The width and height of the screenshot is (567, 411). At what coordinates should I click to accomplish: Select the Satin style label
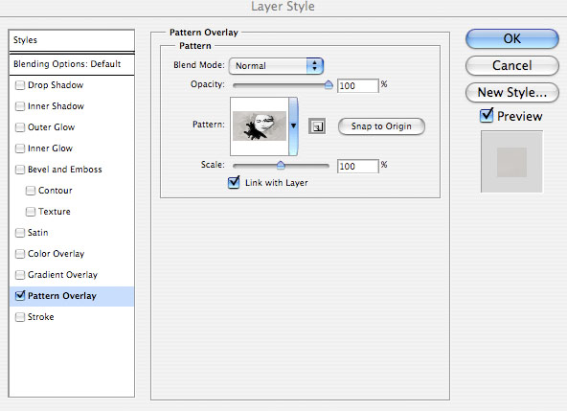point(38,233)
